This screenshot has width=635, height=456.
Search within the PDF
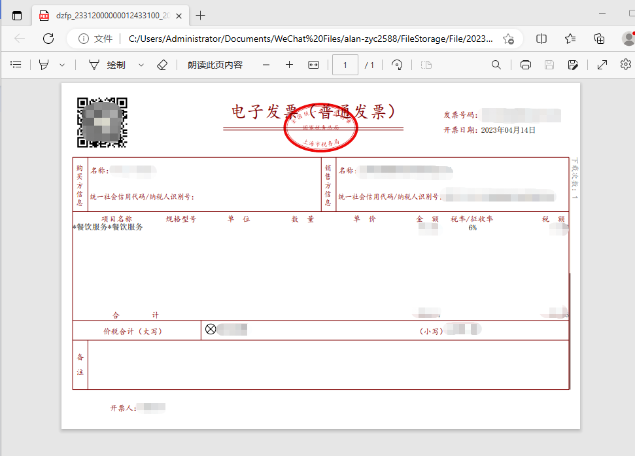pyautogui.click(x=496, y=65)
